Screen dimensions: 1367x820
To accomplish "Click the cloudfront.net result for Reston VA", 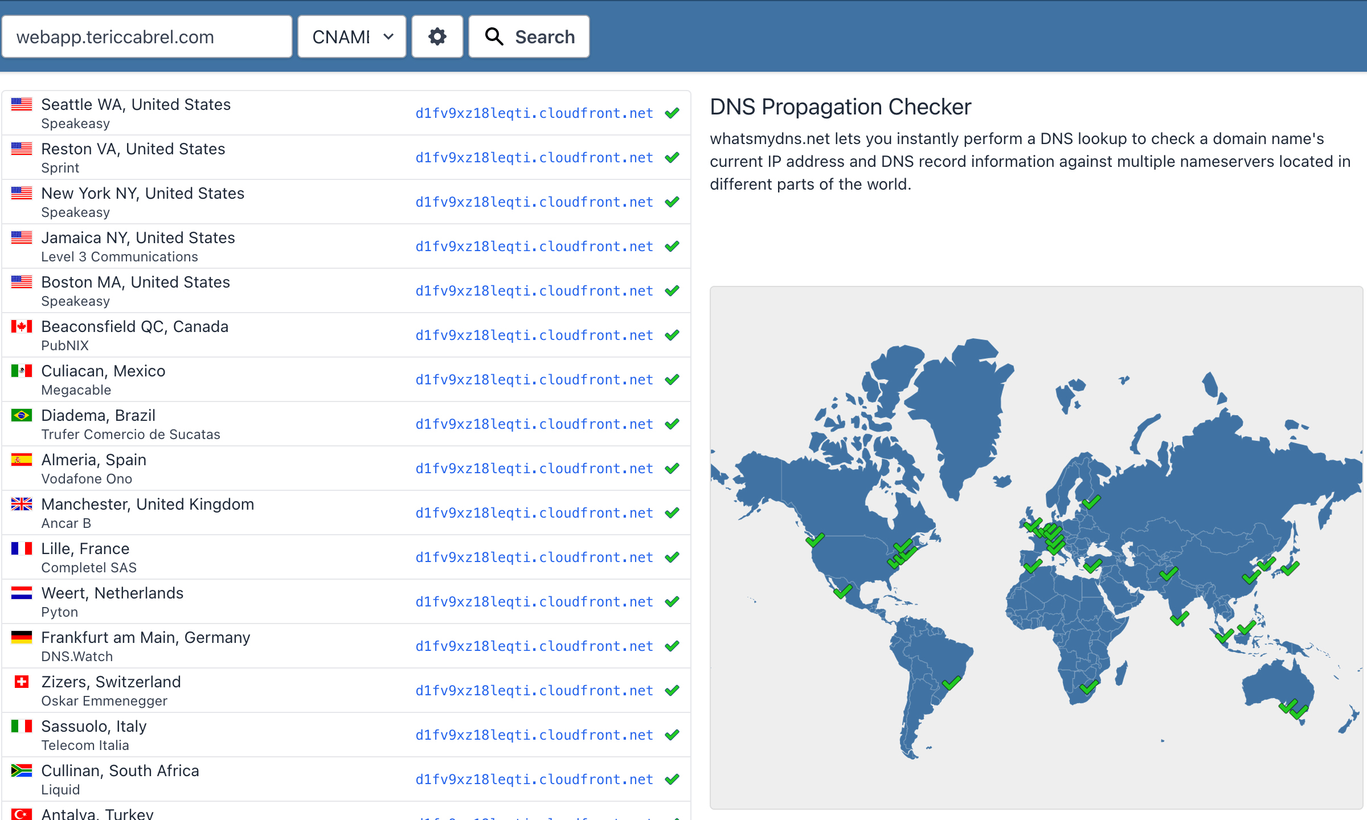I will pyautogui.click(x=534, y=158).
